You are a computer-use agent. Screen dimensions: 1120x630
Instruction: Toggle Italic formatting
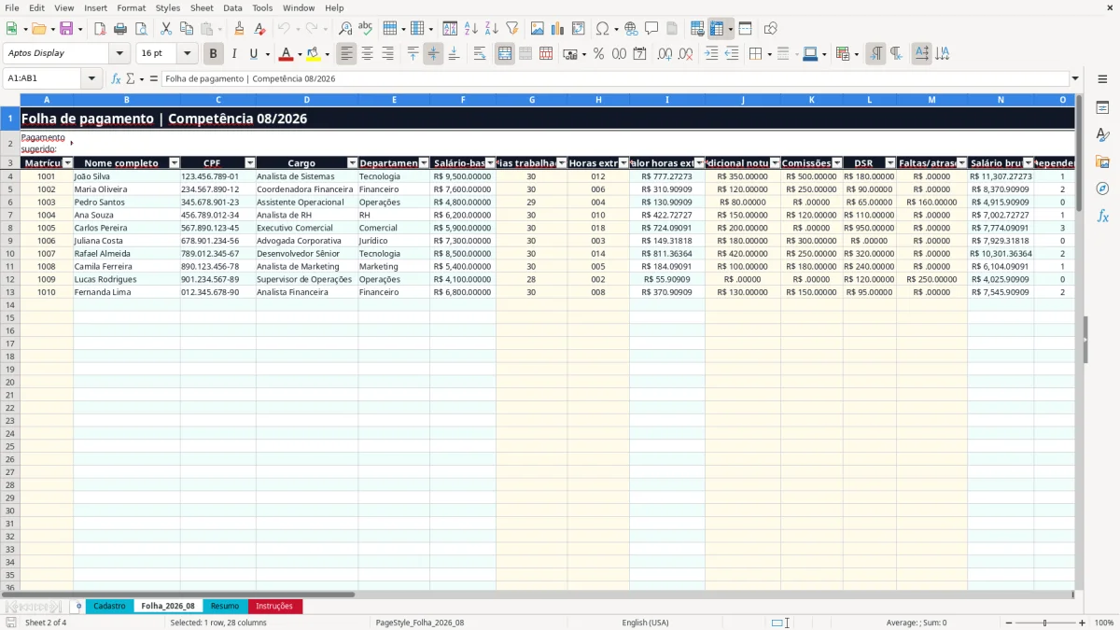click(234, 54)
